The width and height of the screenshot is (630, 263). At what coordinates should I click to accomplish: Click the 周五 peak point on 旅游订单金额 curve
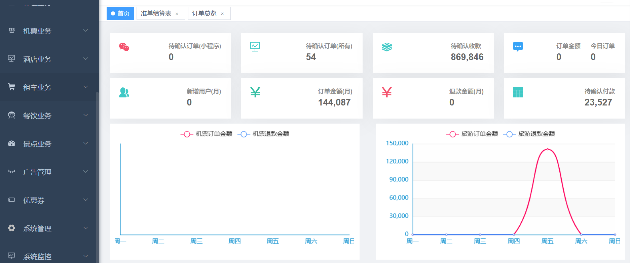[x=548, y=149]
